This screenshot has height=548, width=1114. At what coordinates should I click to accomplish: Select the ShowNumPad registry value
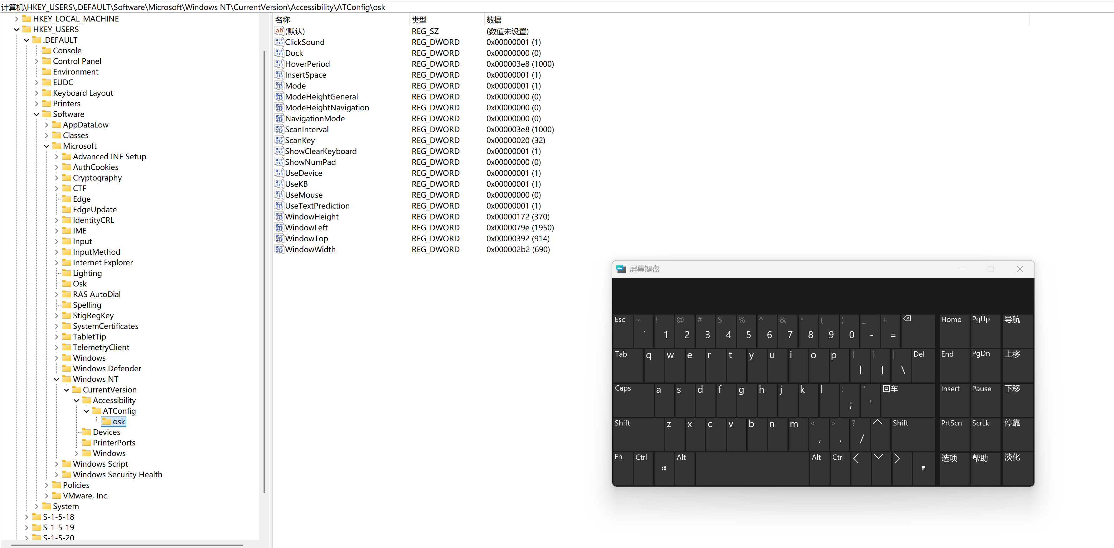point(310,162)
